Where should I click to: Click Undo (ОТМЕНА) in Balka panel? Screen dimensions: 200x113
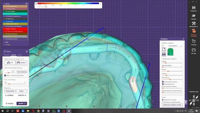(9, 95)
